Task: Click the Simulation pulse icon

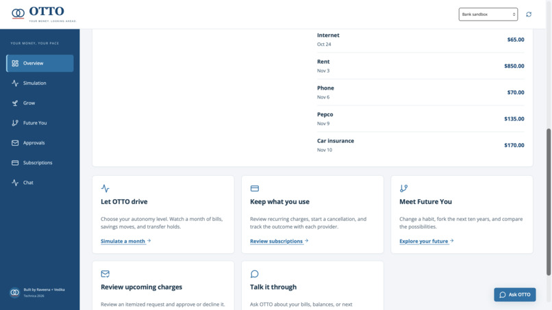Action: point(15,83)
